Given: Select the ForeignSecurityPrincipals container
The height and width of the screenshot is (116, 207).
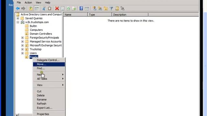Looking at the screenshot, I should pyautogui.click(x=44, y=38).
